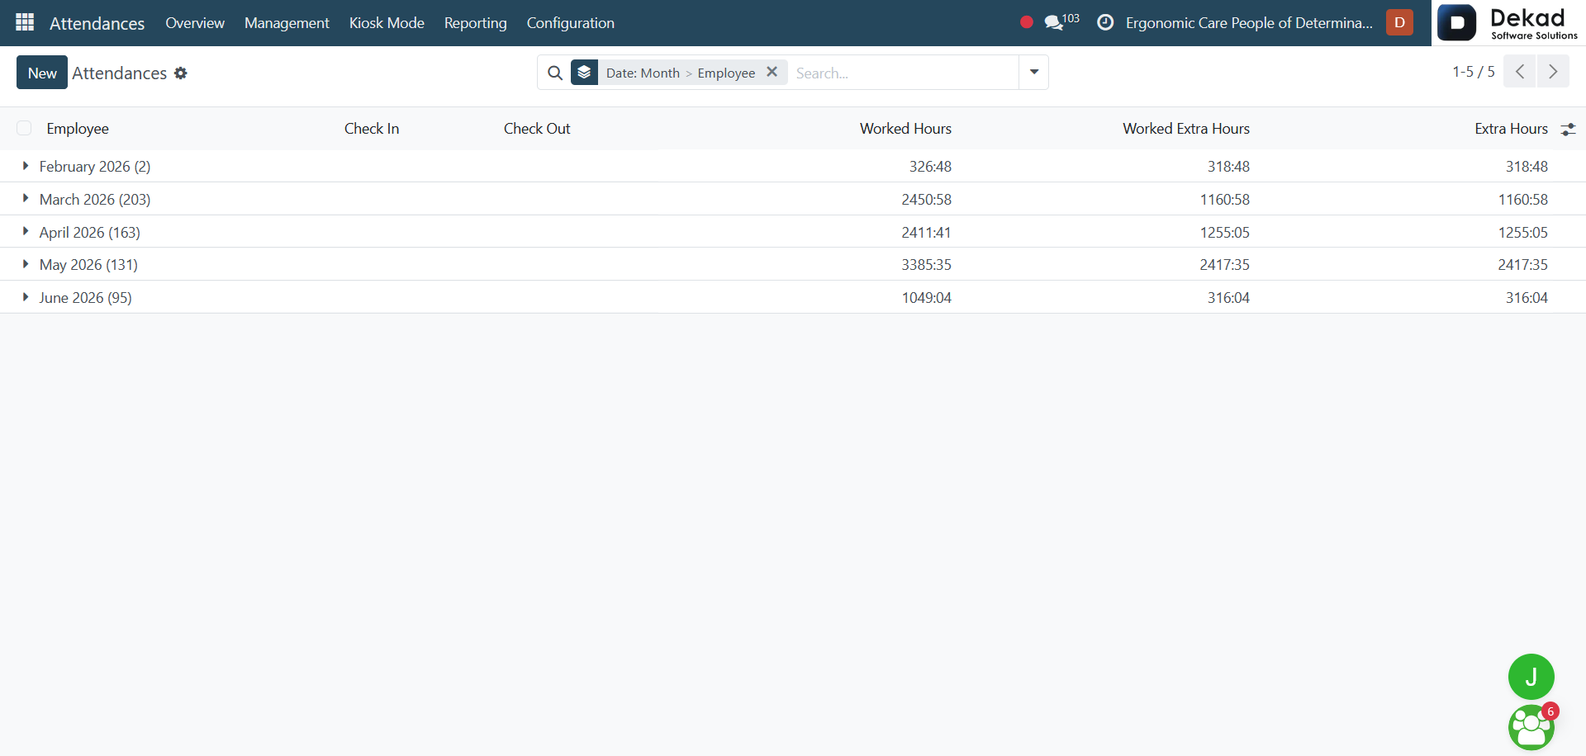Viewport: 1586px width, 756px height.
Task: Open the orange D user avatar menu
Action: click(1399, 22)
